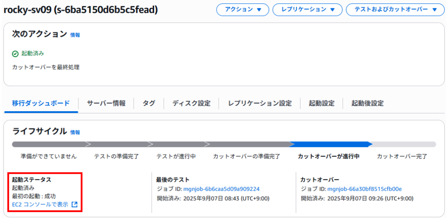
Task: Open テストおよびカットオーバー dropdown
Action: coord(395,10)
